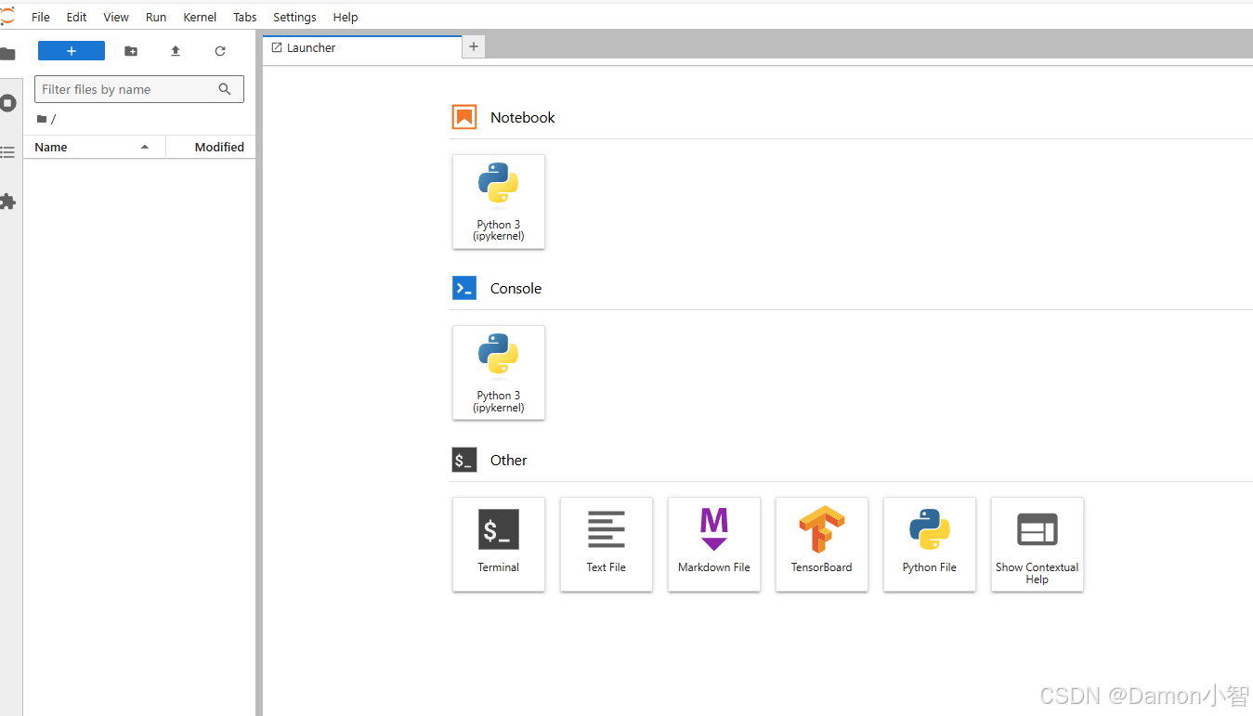Click the Upload Files arrow icon
This screenshot has width=1253, height=716.
pos(176,51)
